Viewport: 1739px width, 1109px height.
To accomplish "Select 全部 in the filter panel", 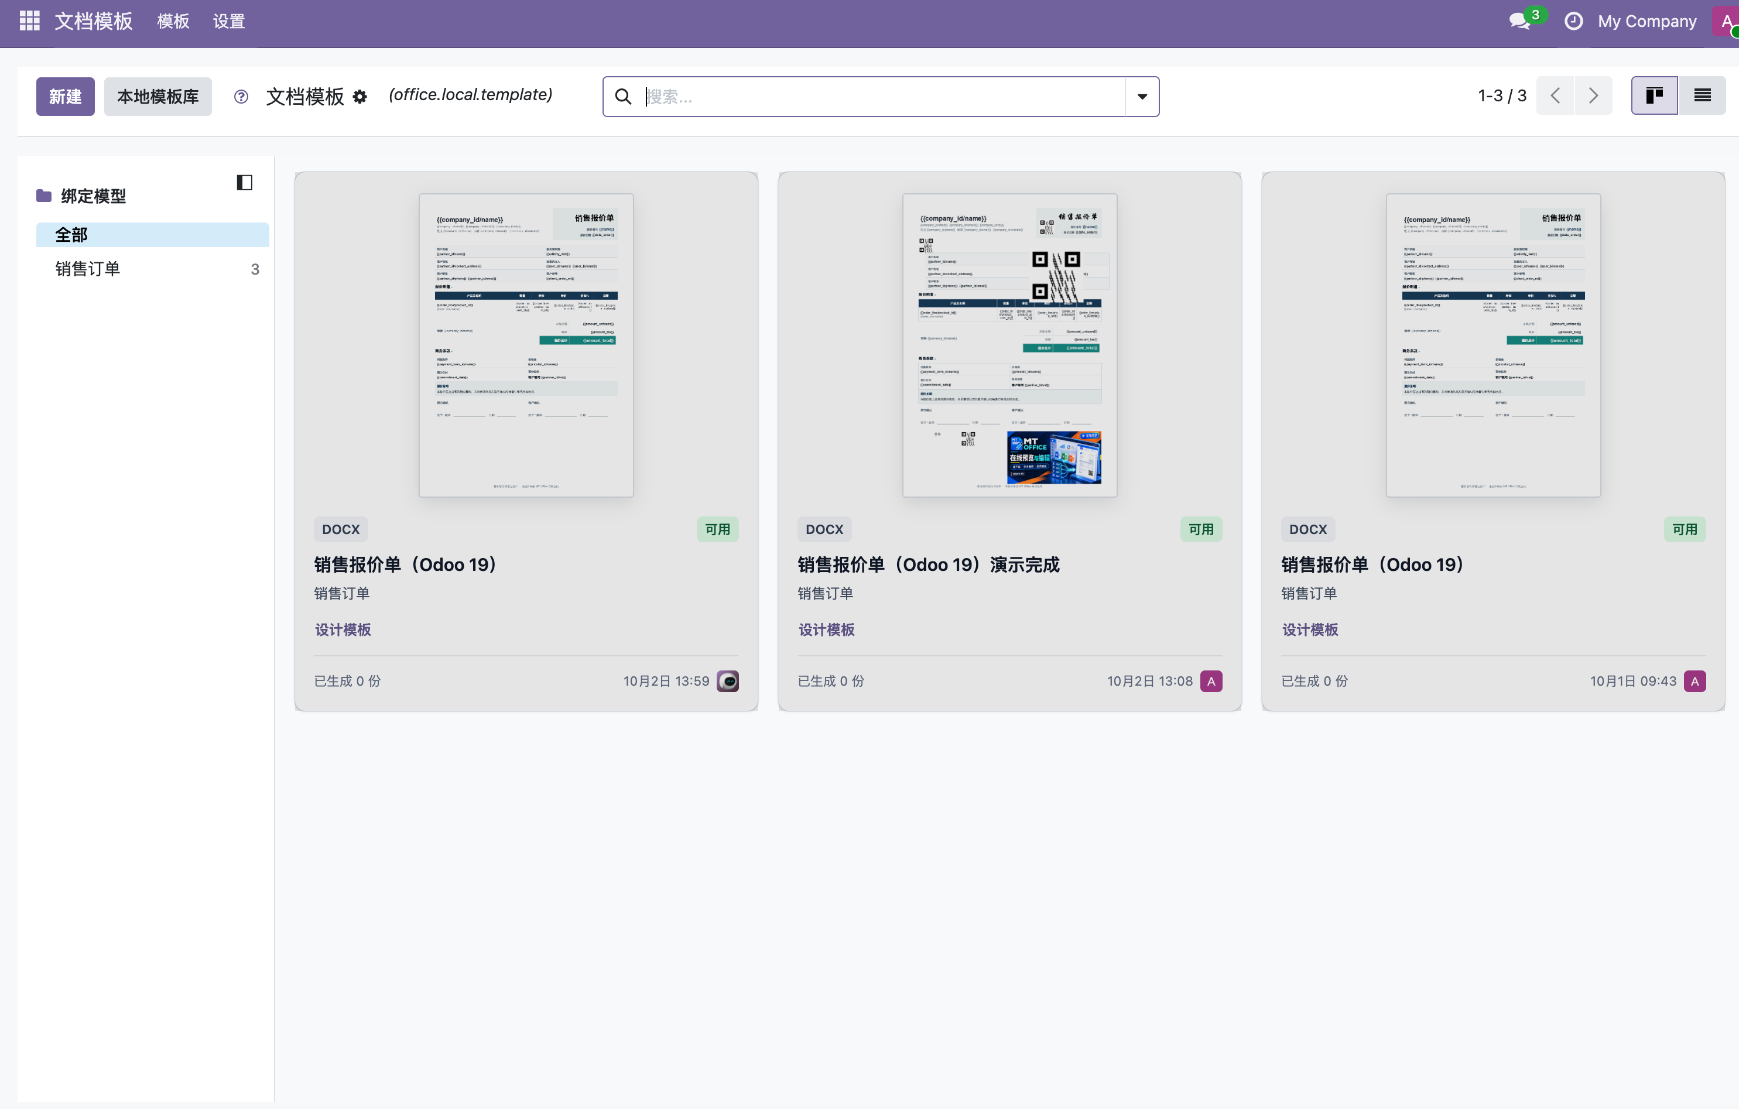I will (152, 235).
